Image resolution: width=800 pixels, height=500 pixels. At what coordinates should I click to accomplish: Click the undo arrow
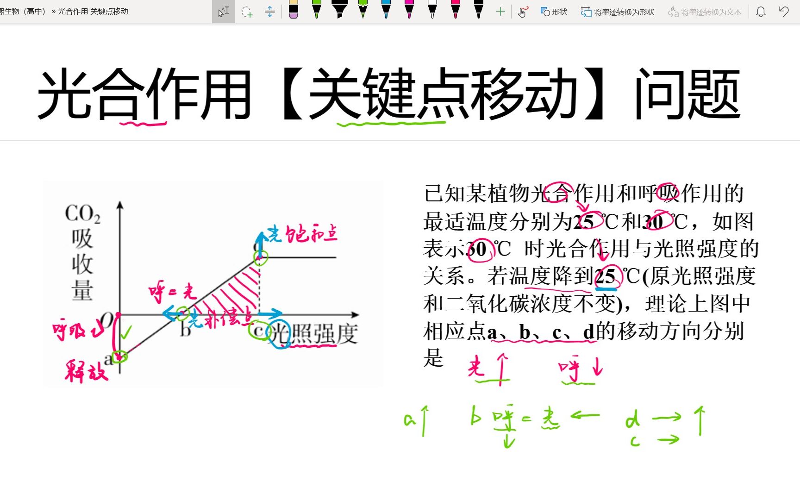click(x=784, y=12)
